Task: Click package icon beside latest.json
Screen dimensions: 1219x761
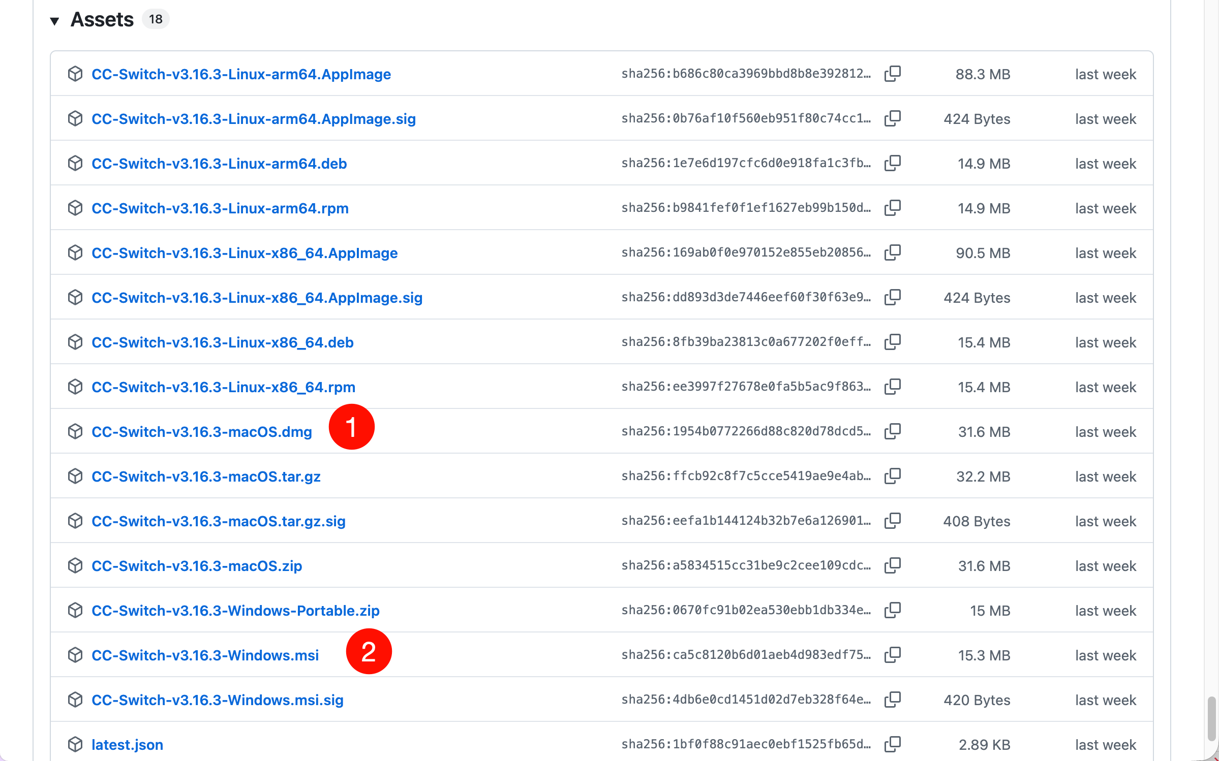Action: pos(75,745)
